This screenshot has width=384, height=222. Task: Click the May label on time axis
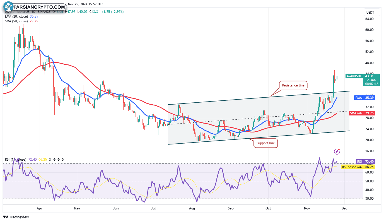click(x=77, y=208)
